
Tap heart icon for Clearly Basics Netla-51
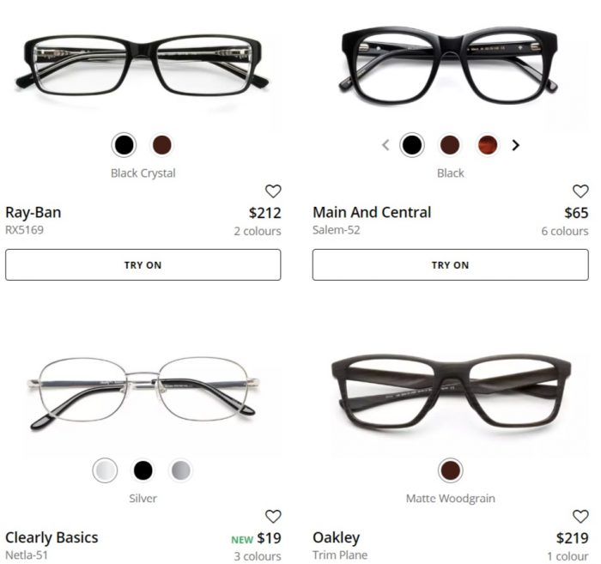[x=273, y=516]
